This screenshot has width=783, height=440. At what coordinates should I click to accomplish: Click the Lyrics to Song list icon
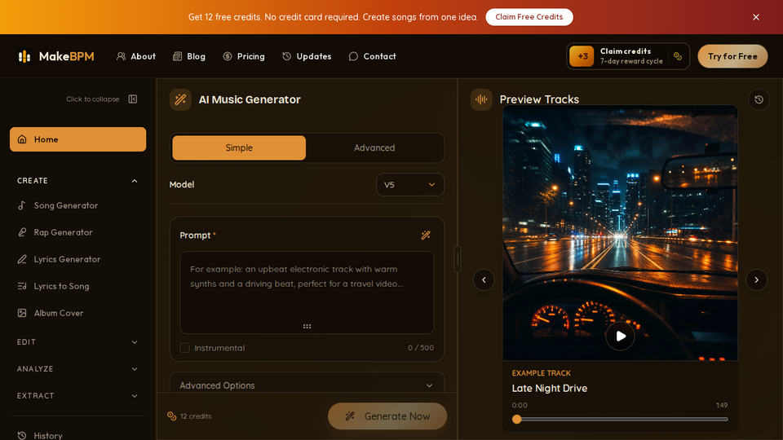[x=22, y=286]
